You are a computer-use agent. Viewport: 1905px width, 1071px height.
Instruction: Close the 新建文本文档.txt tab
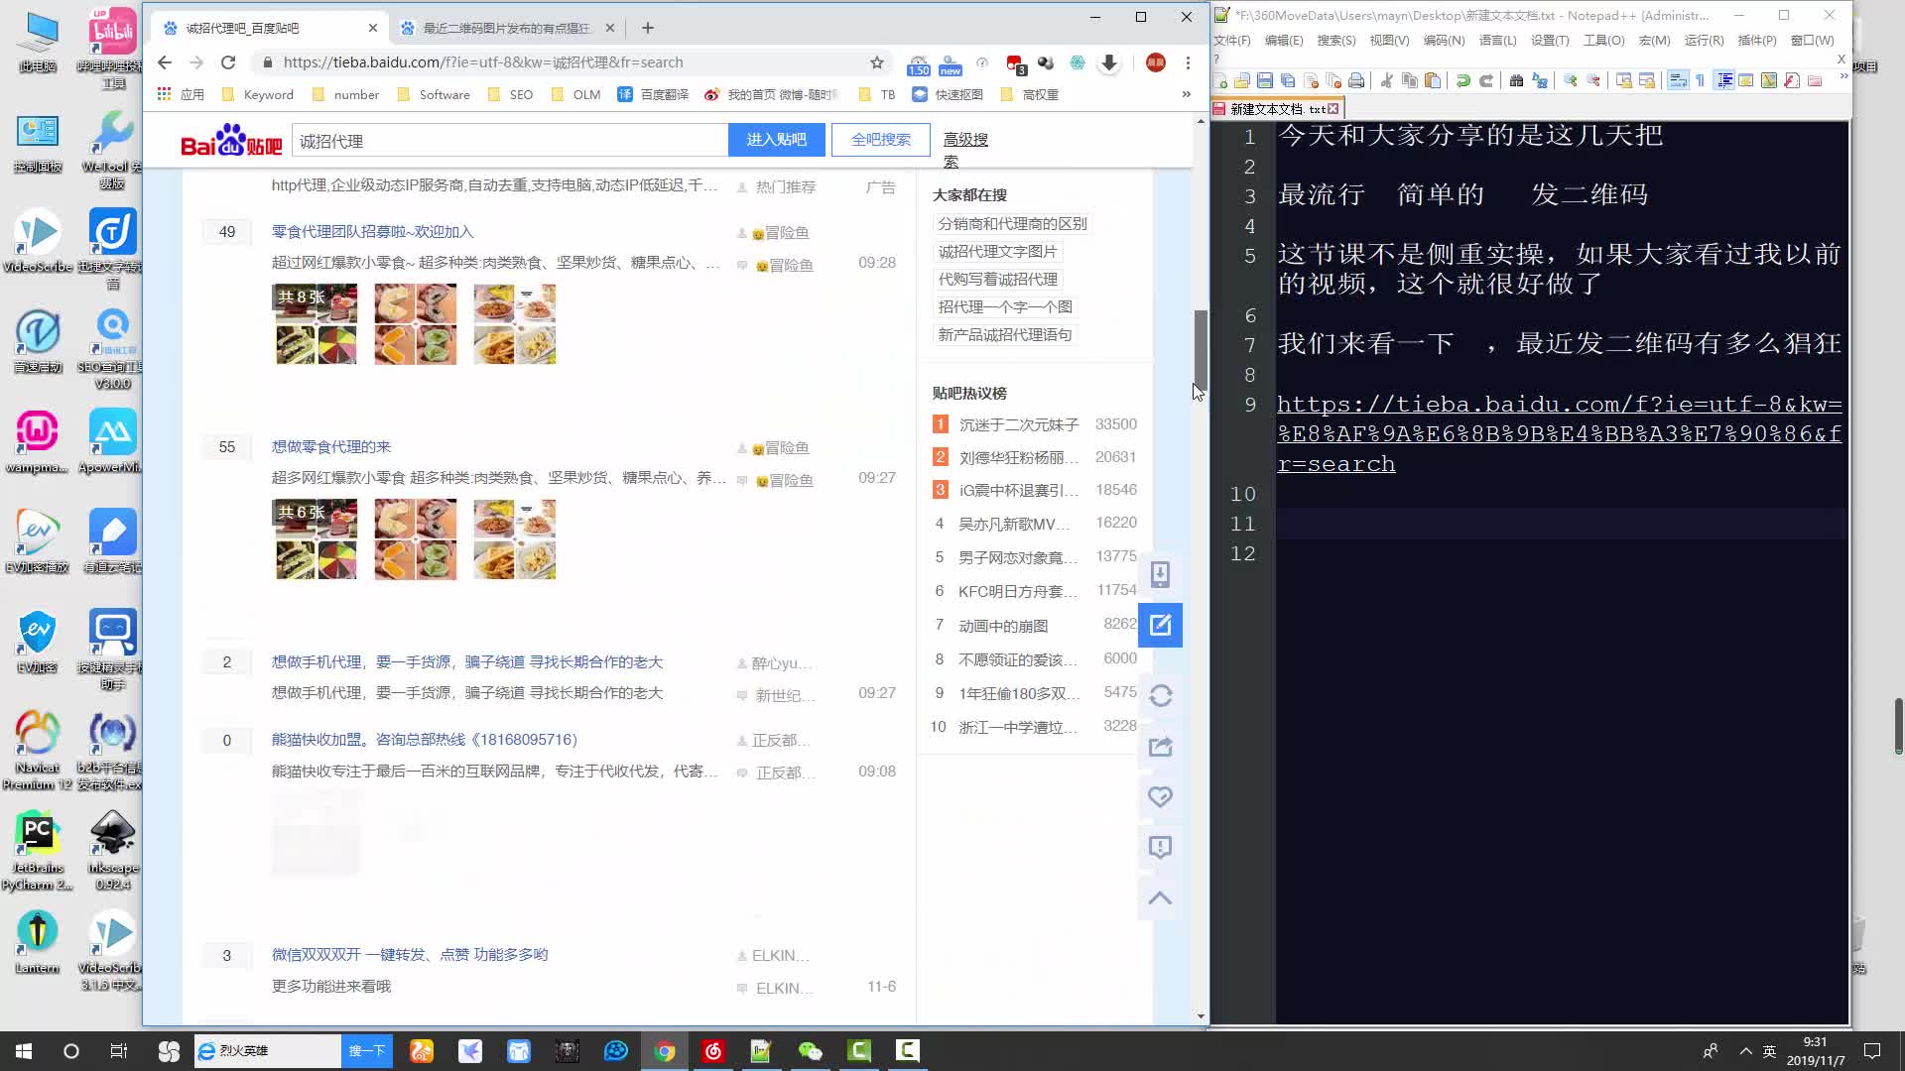tap(1333, 109)
